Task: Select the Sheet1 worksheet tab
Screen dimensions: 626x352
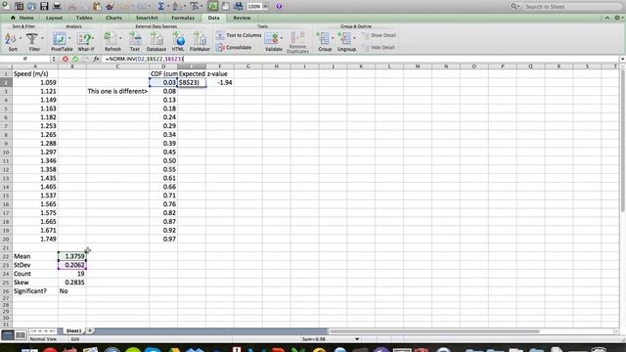Action: tap(73, 330)
